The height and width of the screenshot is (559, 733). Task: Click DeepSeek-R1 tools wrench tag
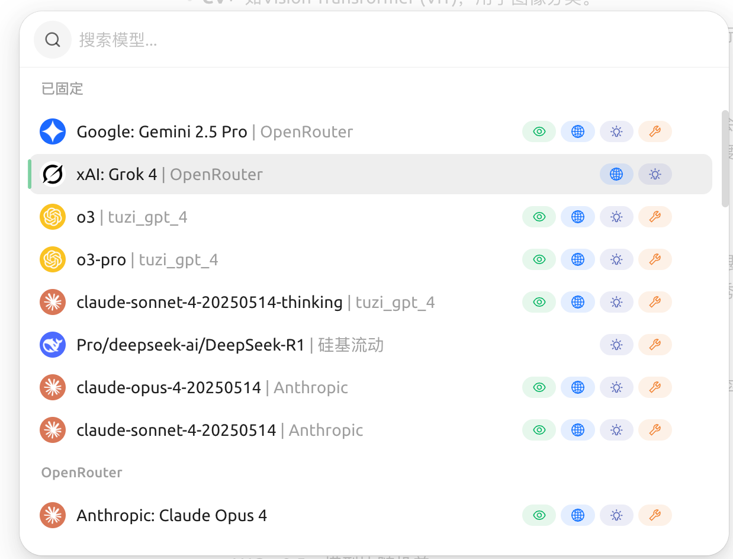tap(655, 345)
